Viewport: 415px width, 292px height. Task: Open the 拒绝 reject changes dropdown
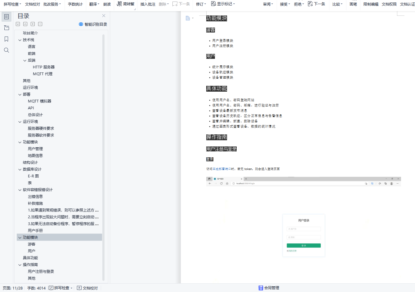[299, 4]
